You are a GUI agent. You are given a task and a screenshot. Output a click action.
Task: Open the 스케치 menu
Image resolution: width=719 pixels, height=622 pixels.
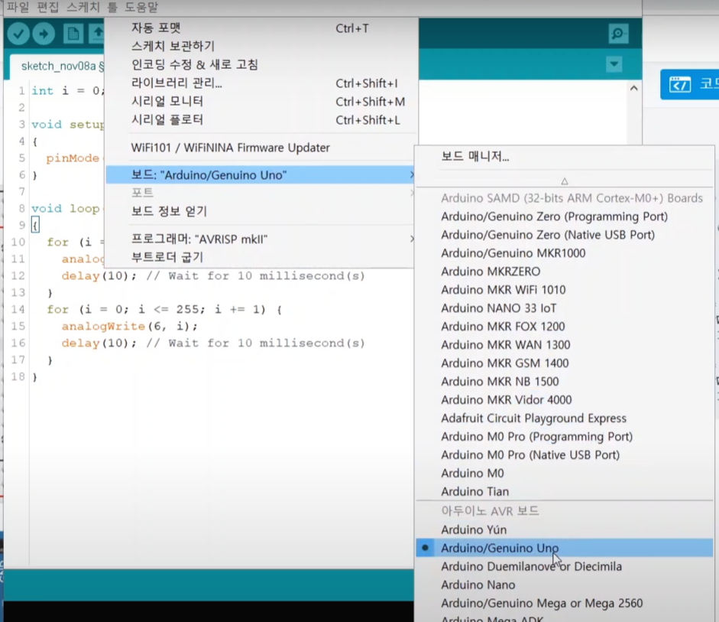[x=83, y=7]
